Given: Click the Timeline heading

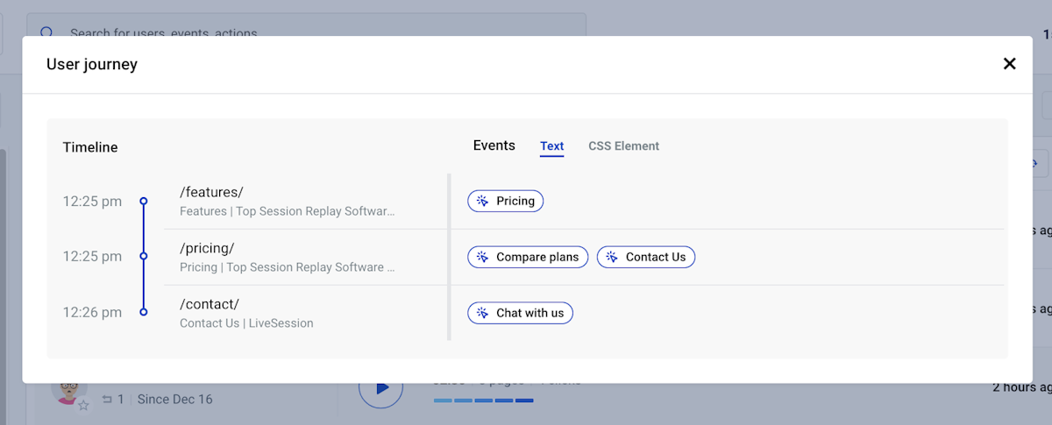Looking at the screenshot, I should [90, 147].
